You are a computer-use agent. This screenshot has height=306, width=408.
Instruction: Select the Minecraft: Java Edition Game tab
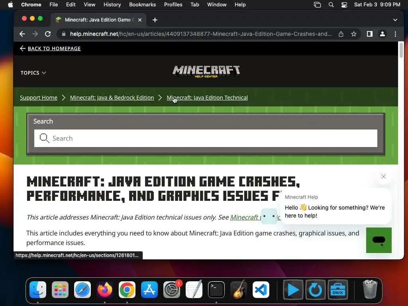pyautogui.click(x=99, y=20)
